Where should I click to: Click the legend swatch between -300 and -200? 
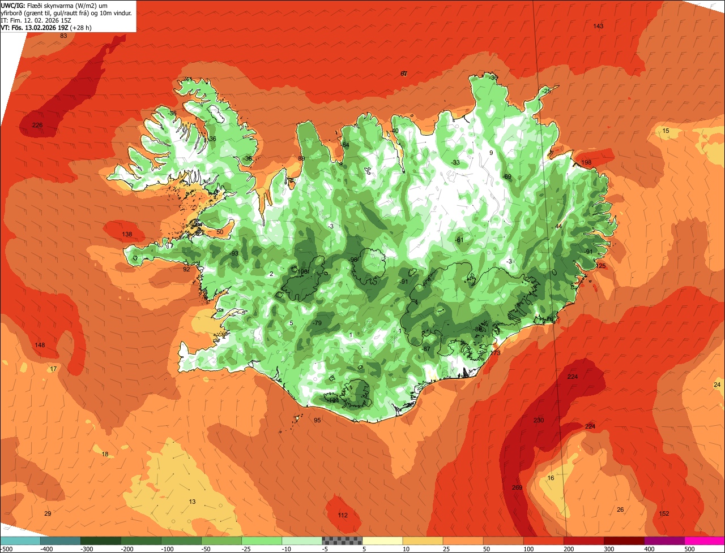(x=101, y=541)
